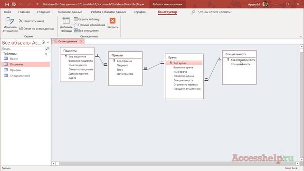Viewport: 304px width, 171px height.
Task: Open the navigation pane options dropdown arrow
Action: coord(43,42)
